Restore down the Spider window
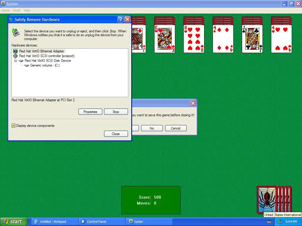 point(291,4)
